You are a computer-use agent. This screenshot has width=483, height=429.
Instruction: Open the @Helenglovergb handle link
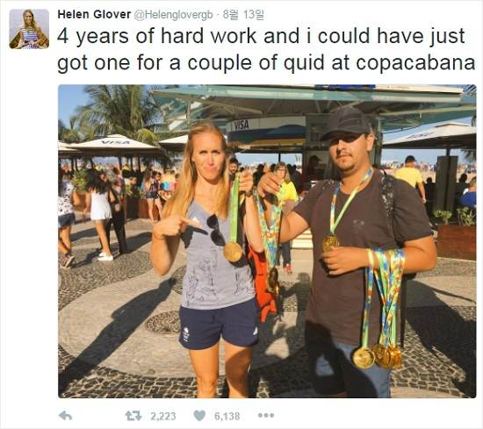pyautogui.click(x=173, y=15)
